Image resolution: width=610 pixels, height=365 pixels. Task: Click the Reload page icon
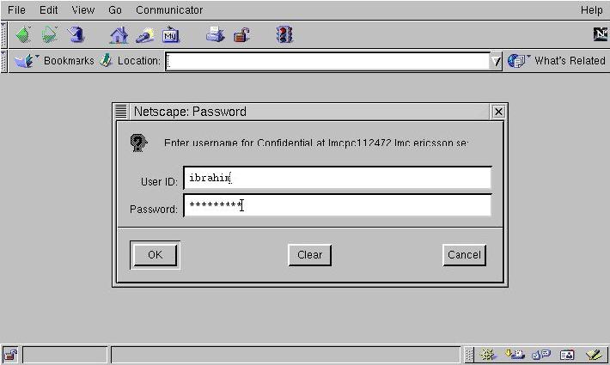(76, 35)
